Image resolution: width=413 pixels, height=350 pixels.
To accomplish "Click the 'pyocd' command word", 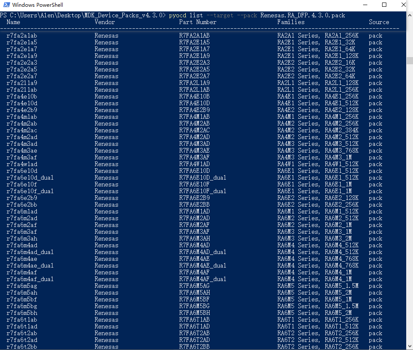I will (178, 15).
